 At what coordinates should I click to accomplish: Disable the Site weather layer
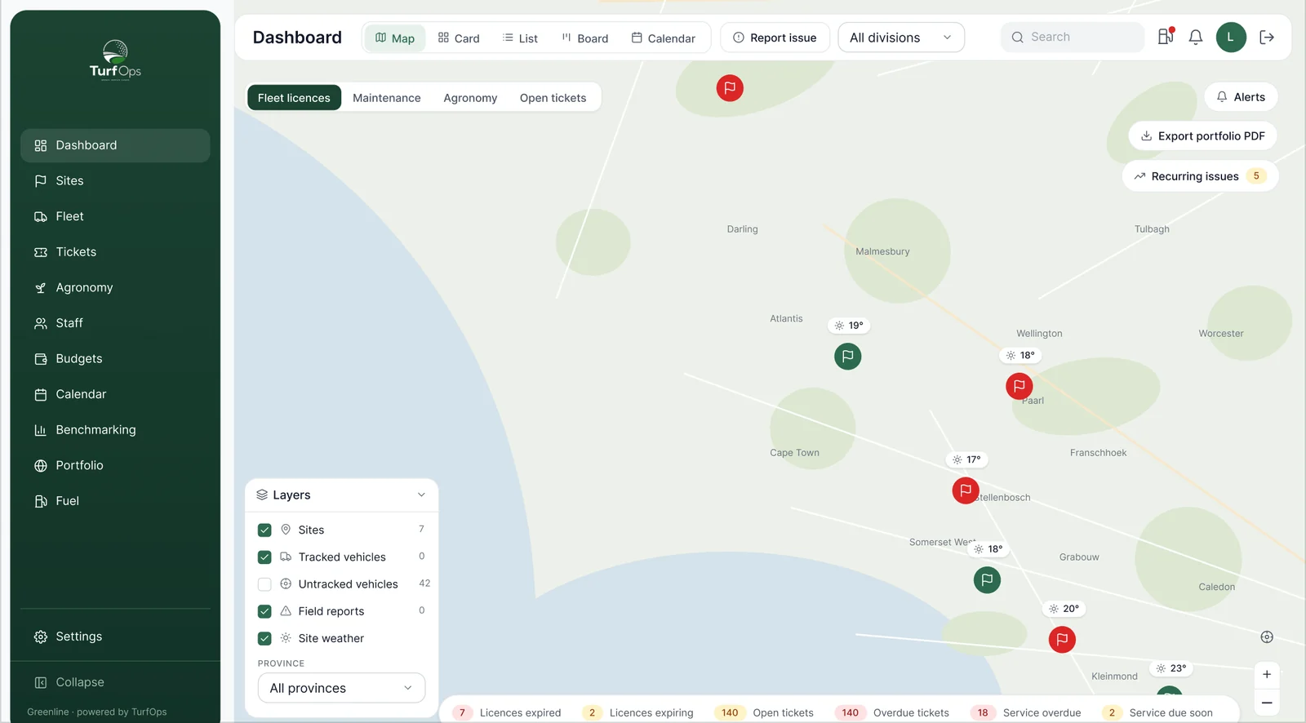[264, 638]
